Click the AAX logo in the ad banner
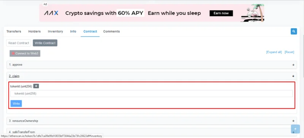The width and height of the screenshot is (304, 138). (51, 13)
